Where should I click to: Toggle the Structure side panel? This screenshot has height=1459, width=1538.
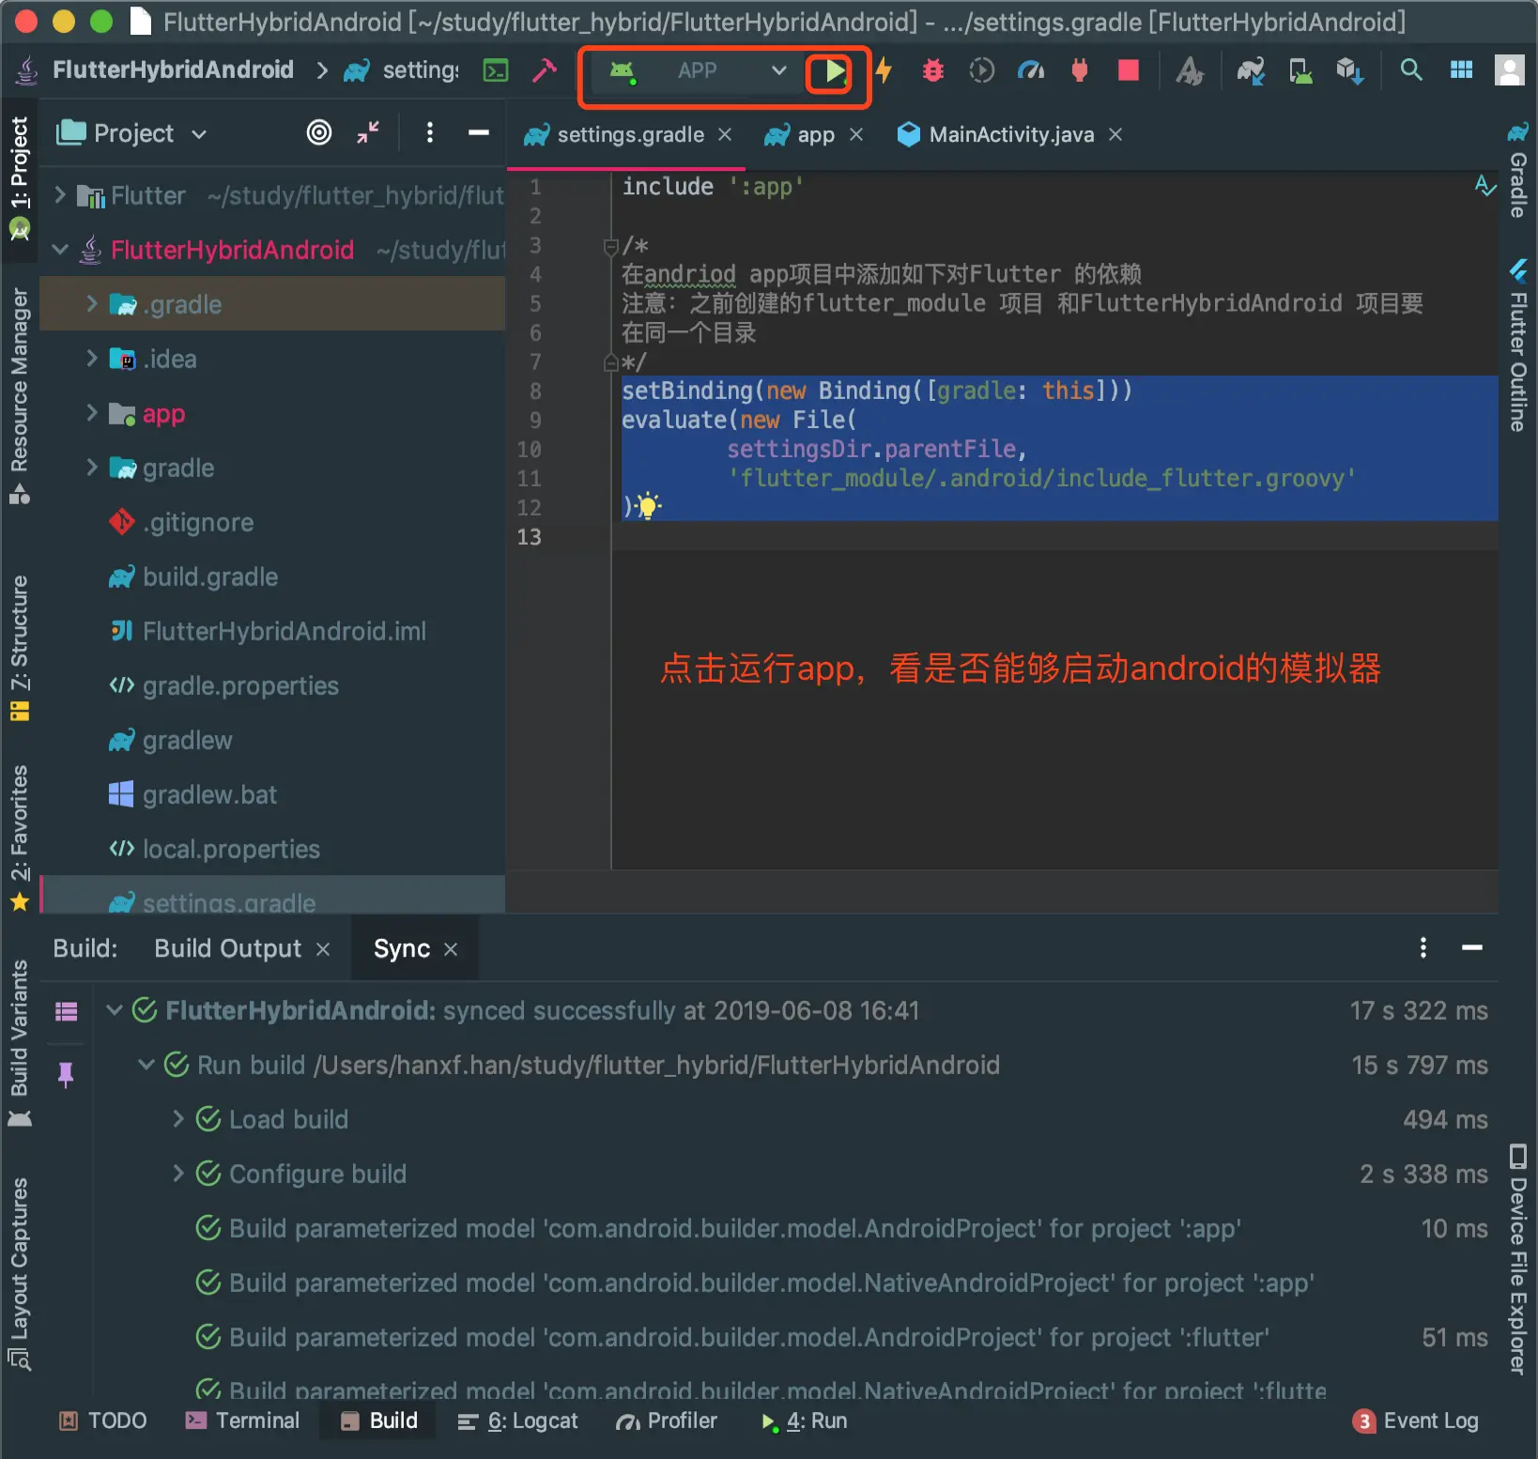(x=19, y=648)
